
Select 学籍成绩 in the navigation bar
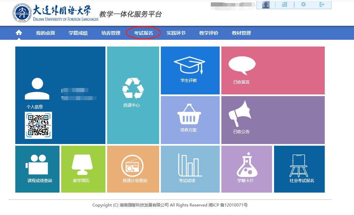tap(78, 33)
